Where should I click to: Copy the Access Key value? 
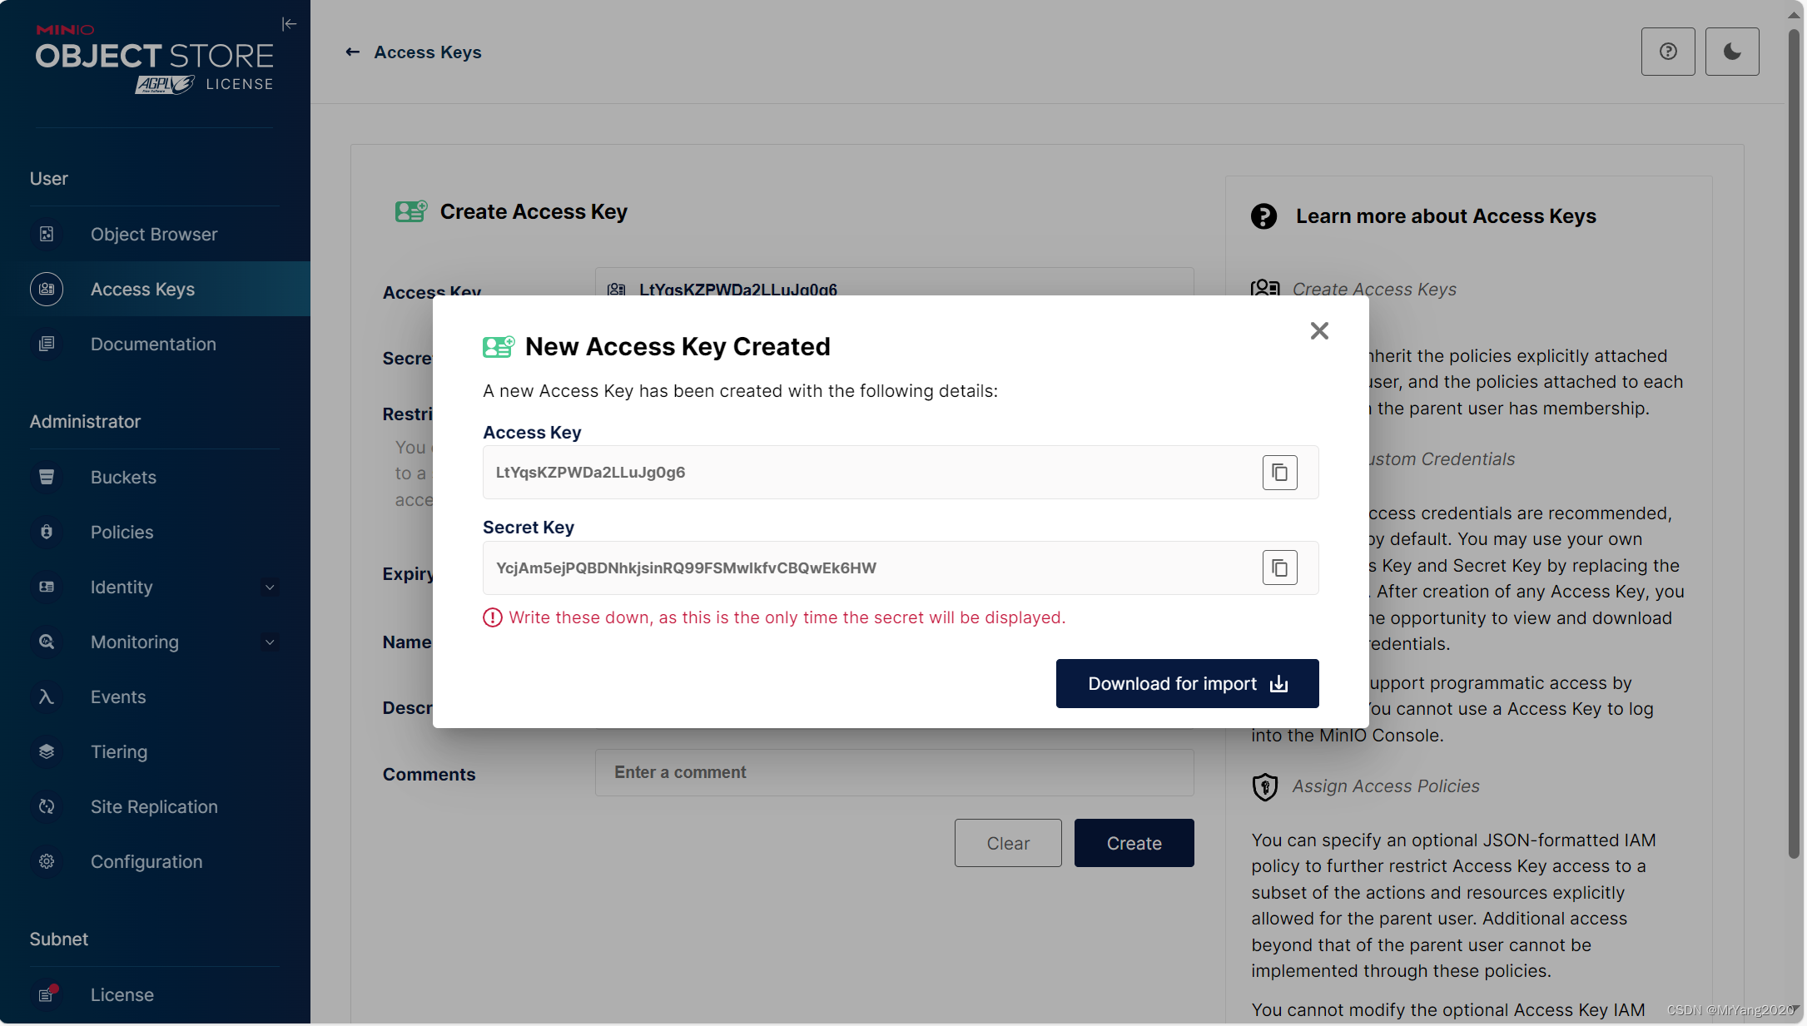tap(1279, 473)
